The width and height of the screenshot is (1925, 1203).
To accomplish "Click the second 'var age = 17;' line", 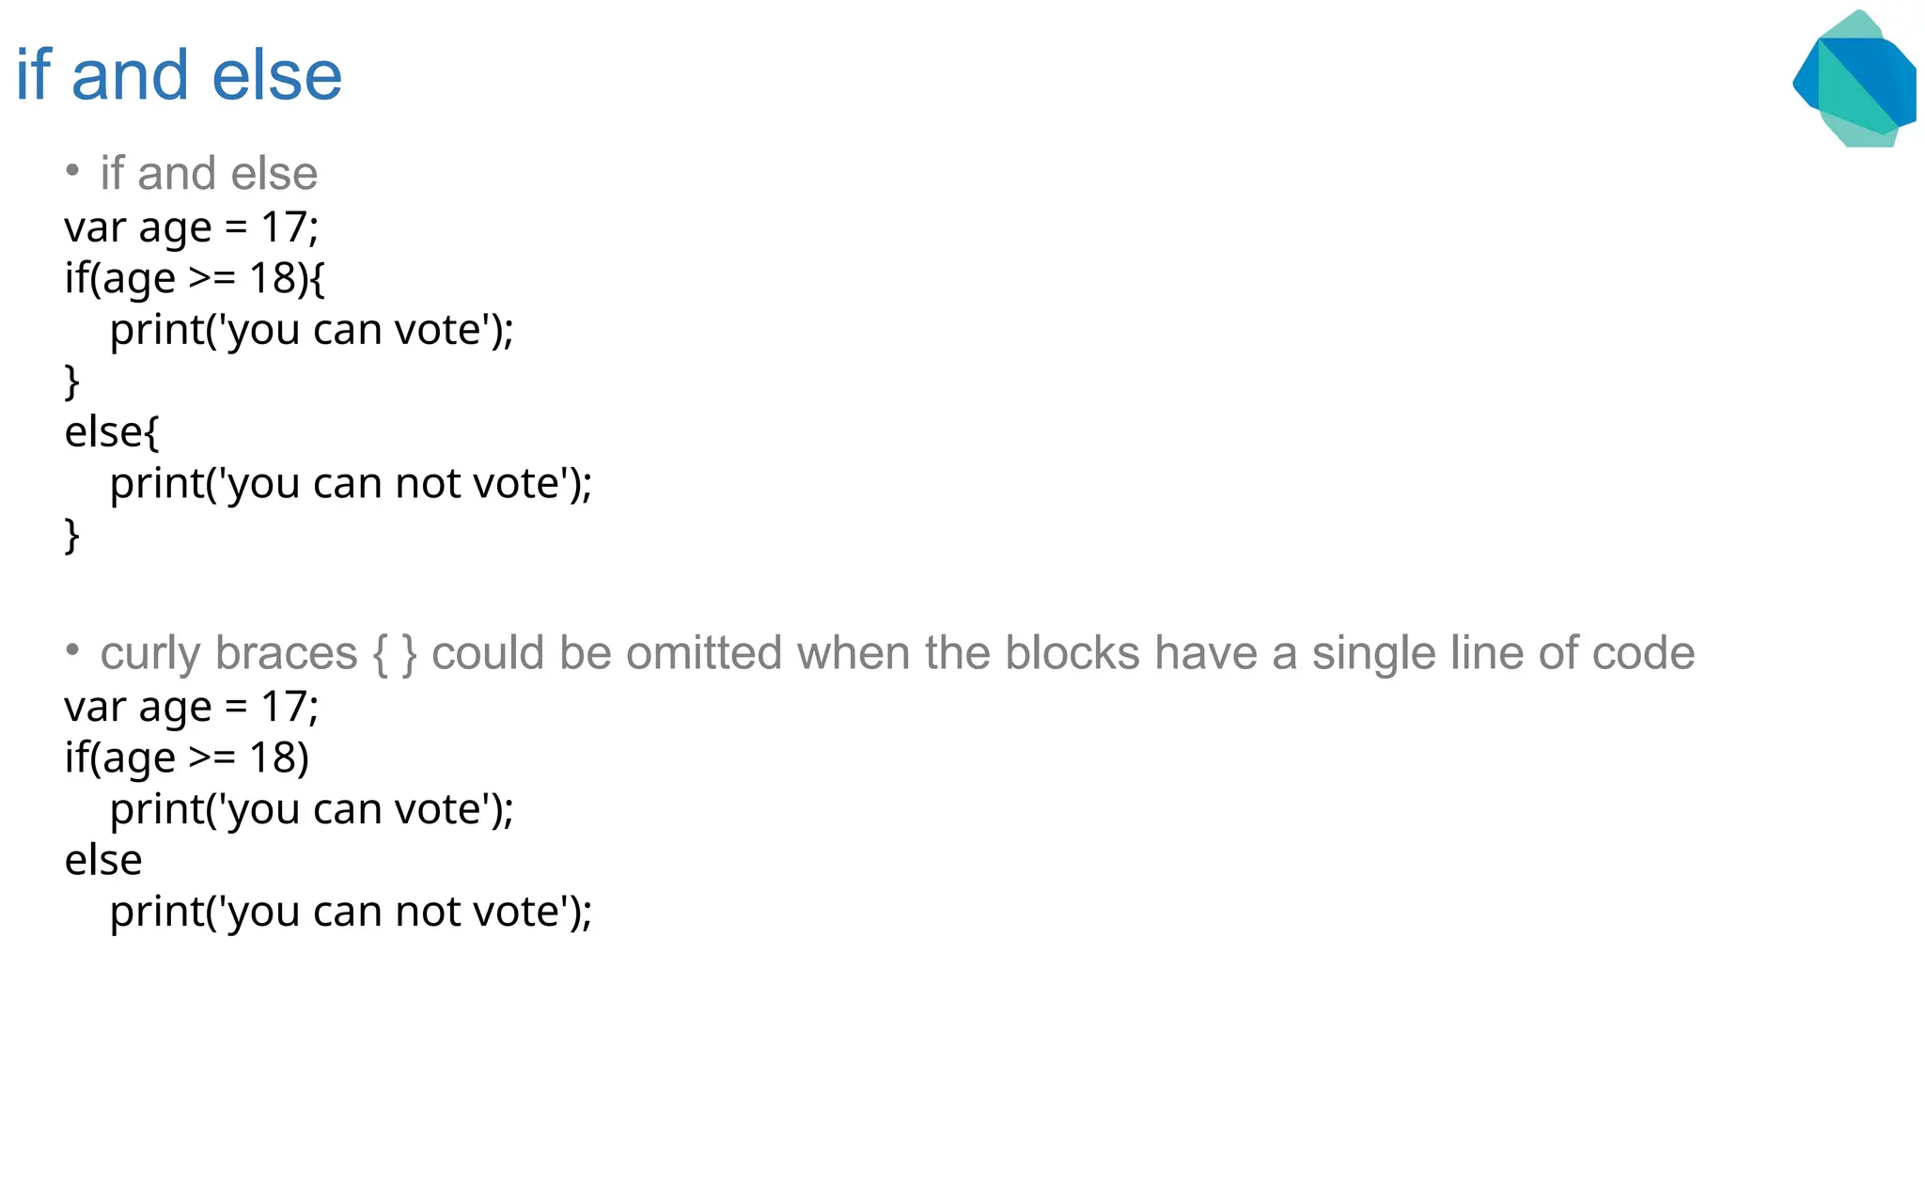I will pos(192,707).
